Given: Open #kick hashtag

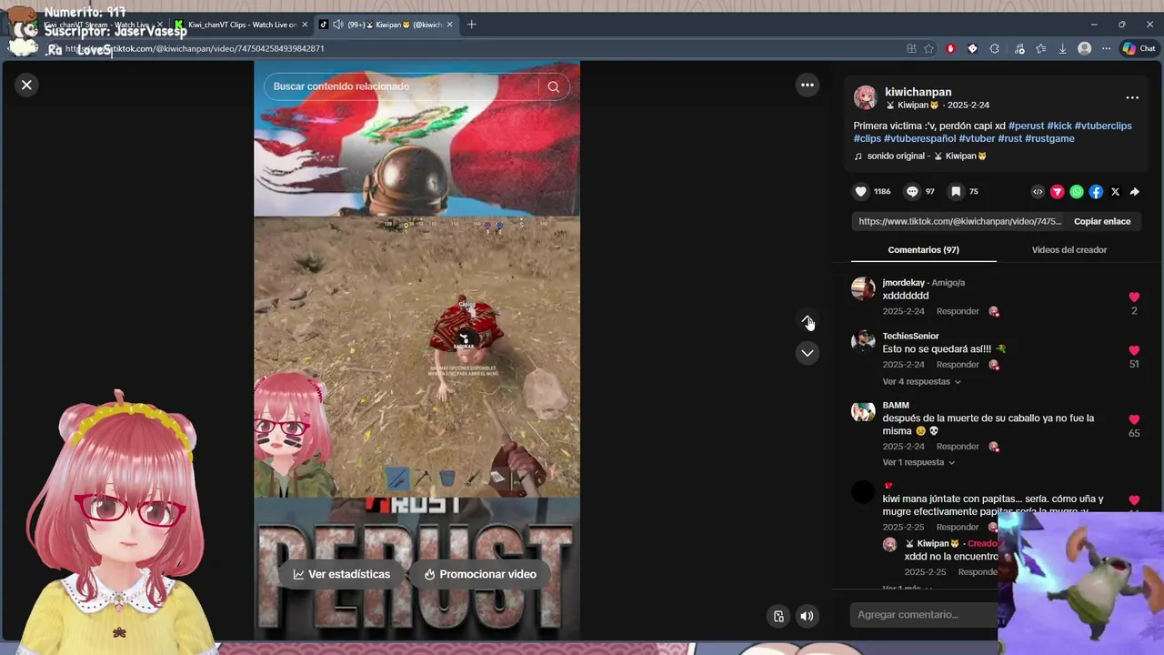Looking at the screenshot, I should tap(1059, 126).
